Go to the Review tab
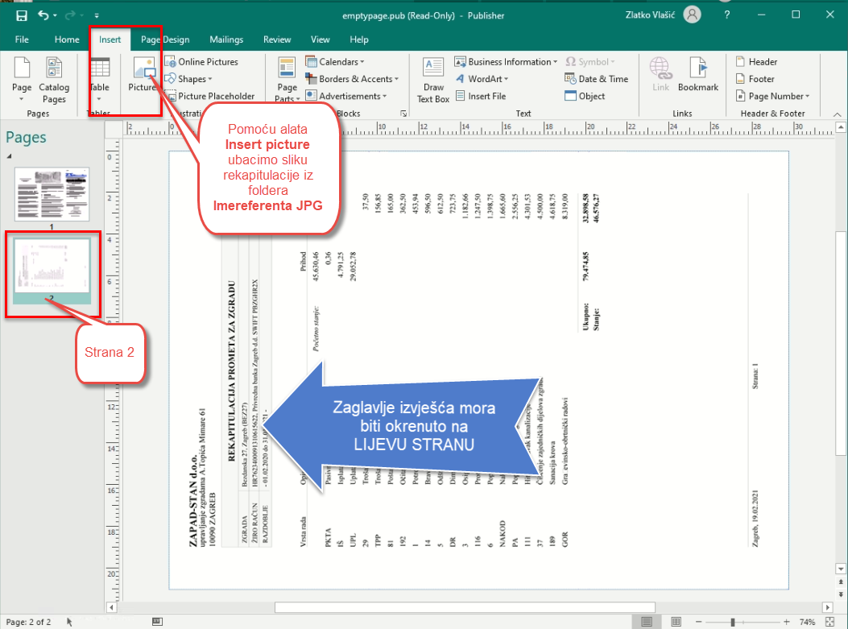848x629 pixels. [277, 39]
